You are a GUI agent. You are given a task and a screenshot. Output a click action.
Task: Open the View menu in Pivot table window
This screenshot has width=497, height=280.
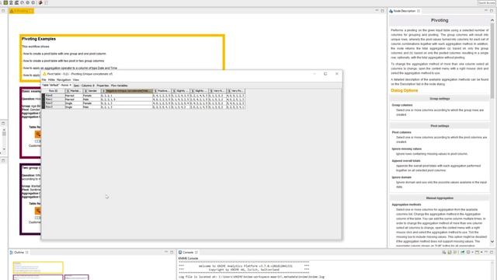click(x=76, y=79)
